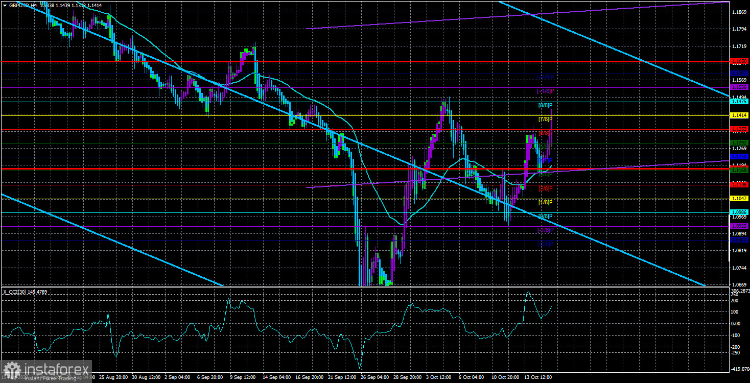Click the [2/8]P Murray level label

(x=545, y=188)
